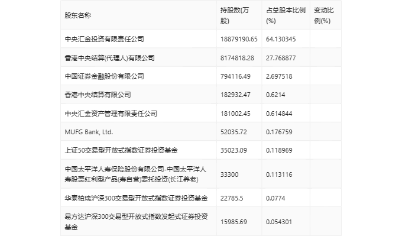Select the percentage 2.697518
The width and height of the screenshot is (402, 236).
(279, 76)
